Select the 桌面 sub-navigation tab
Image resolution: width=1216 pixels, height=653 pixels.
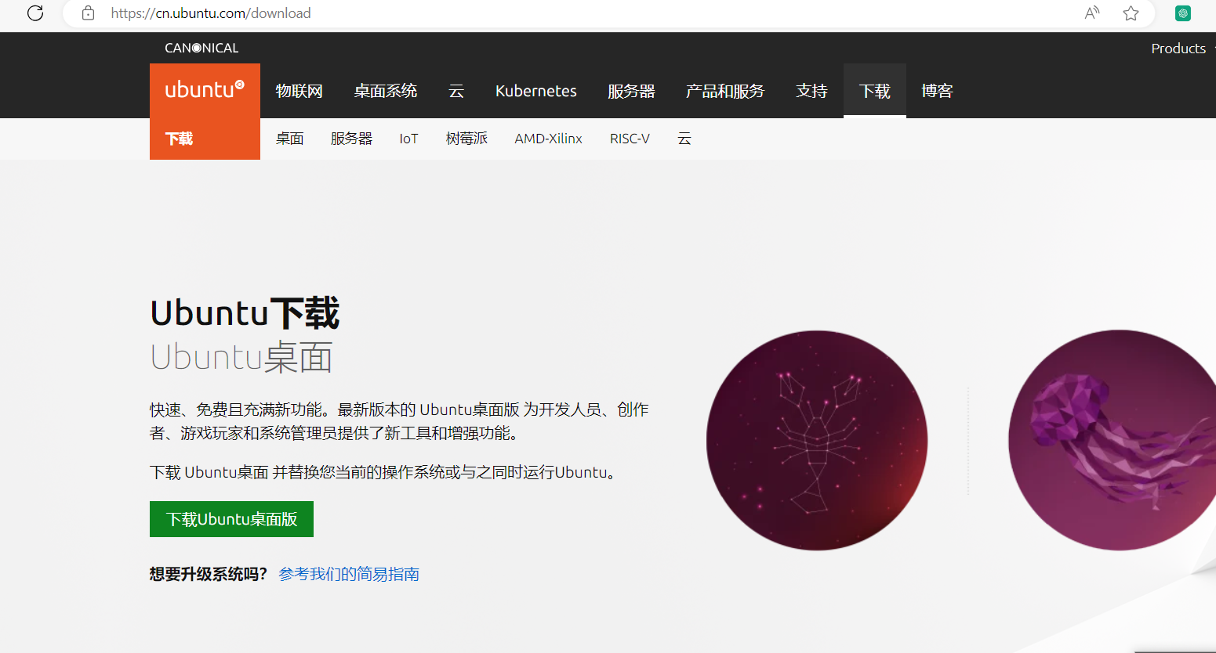tap(289, 139)
